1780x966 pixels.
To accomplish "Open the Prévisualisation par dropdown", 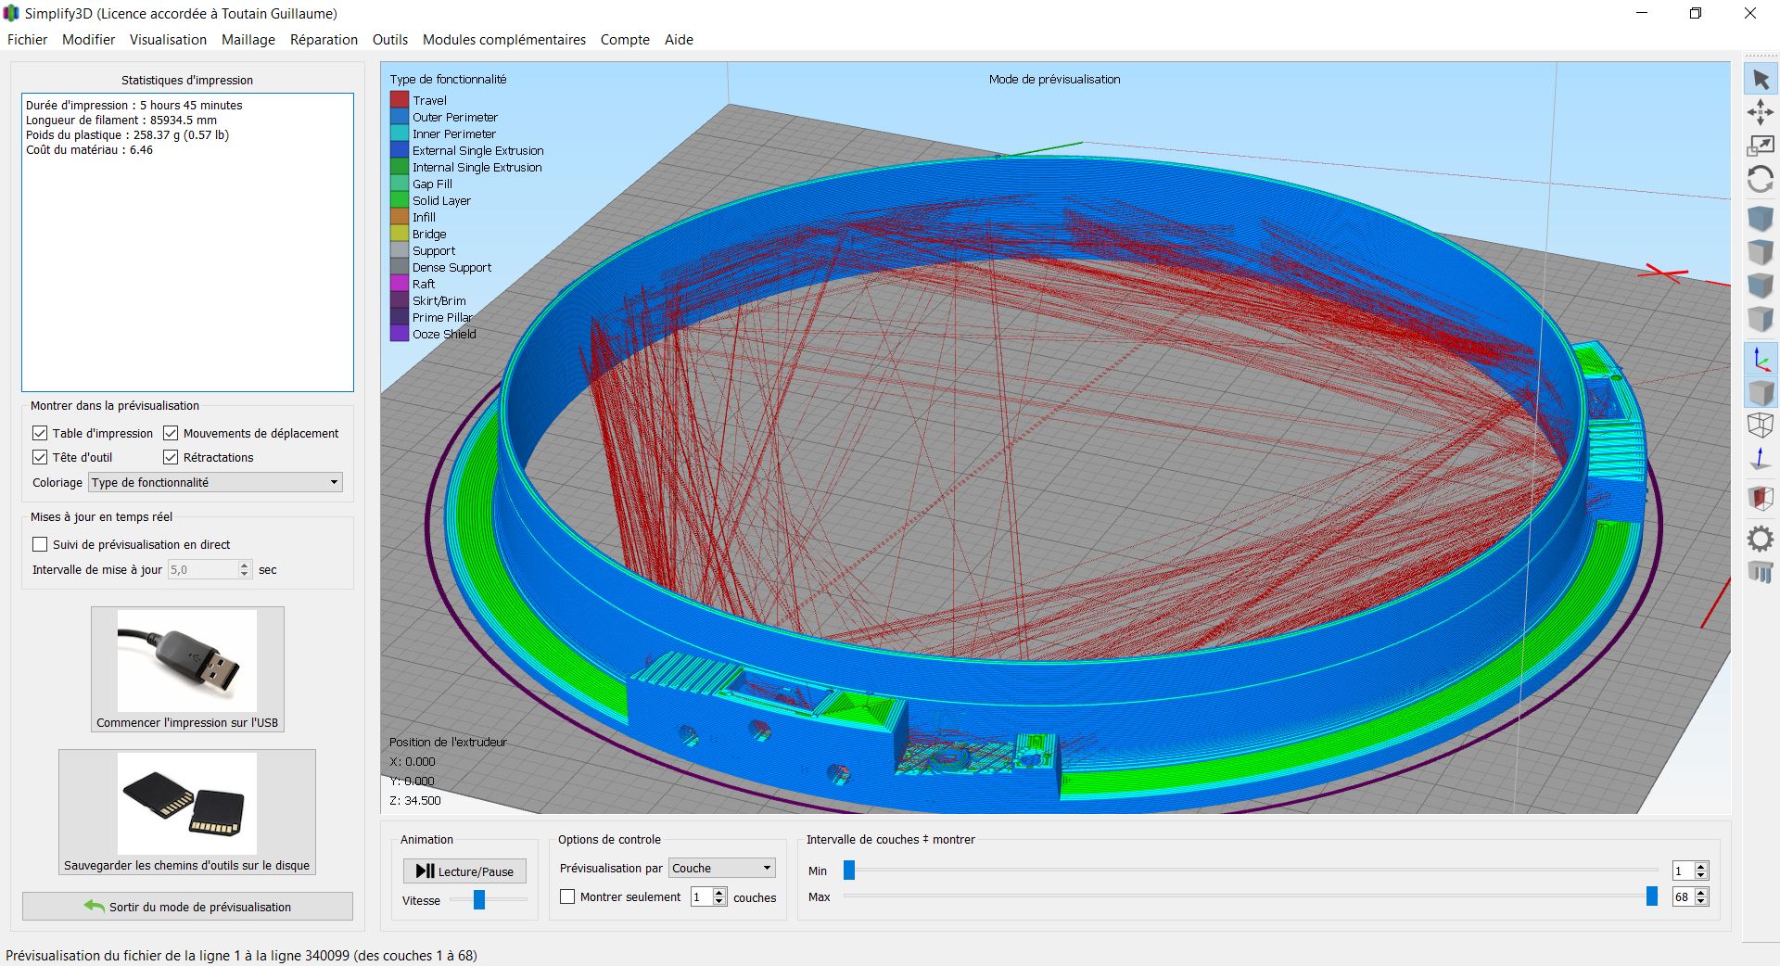I will [x=722, y=868].
